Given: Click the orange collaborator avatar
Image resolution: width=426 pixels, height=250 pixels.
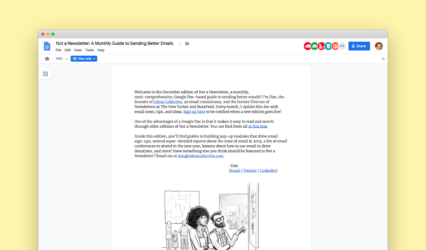Looking at the screenshot, I should (335, 46).
